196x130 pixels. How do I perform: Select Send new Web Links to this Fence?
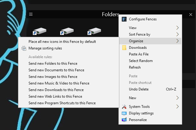[x=69, y=96]
